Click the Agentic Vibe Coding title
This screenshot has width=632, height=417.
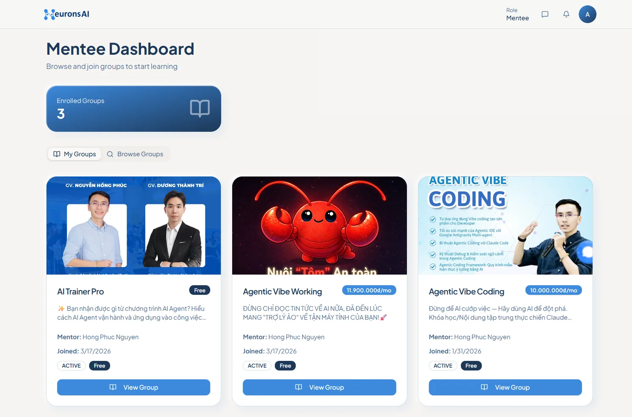point(466,292)
